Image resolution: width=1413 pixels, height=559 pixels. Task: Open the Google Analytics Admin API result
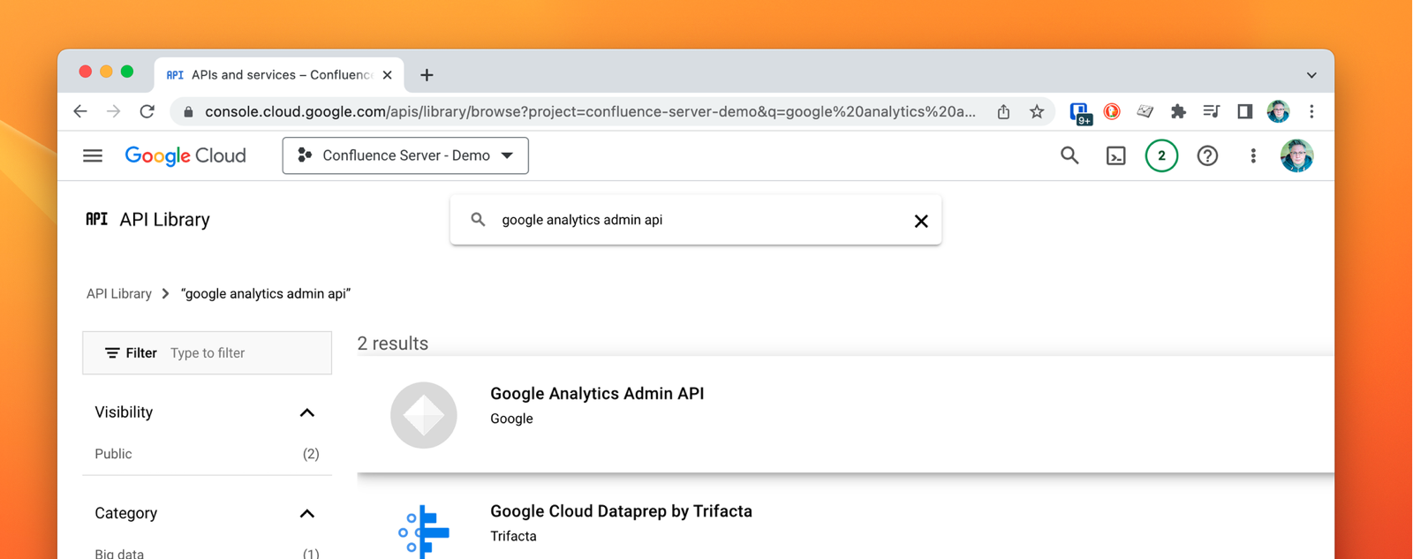point(597,394)
